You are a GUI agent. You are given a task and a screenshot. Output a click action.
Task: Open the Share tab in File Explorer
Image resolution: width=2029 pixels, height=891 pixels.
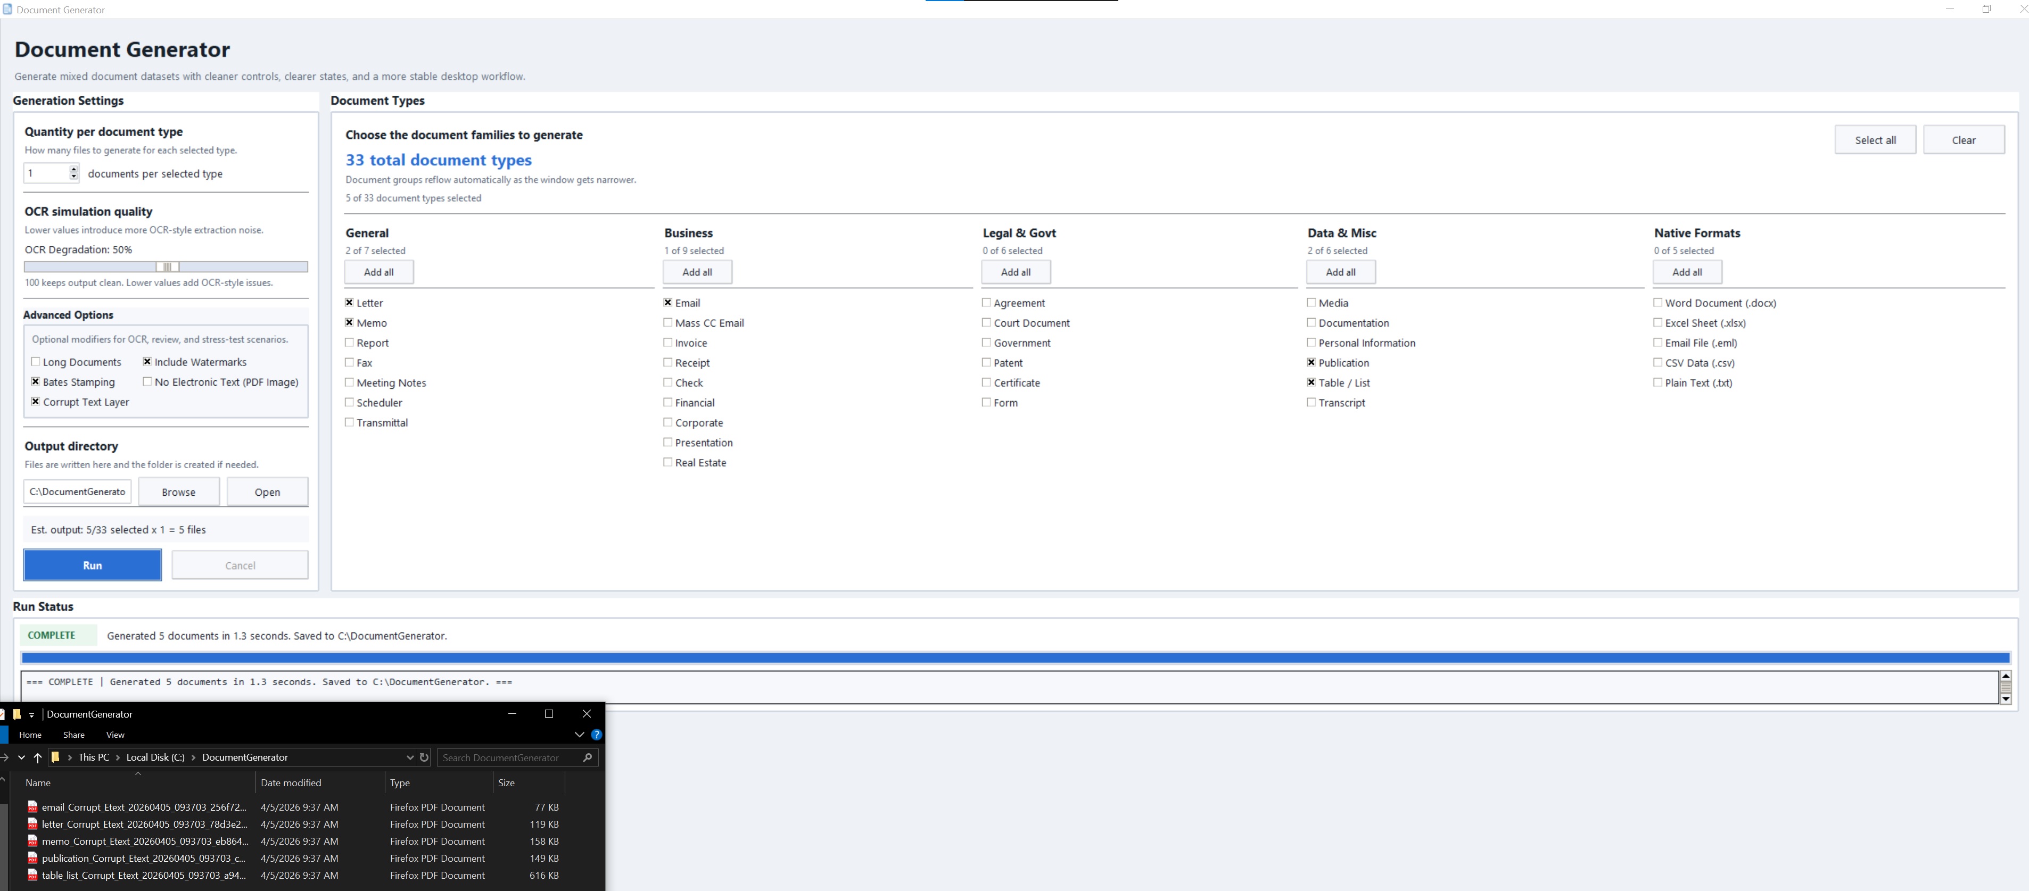pos(73,735)
